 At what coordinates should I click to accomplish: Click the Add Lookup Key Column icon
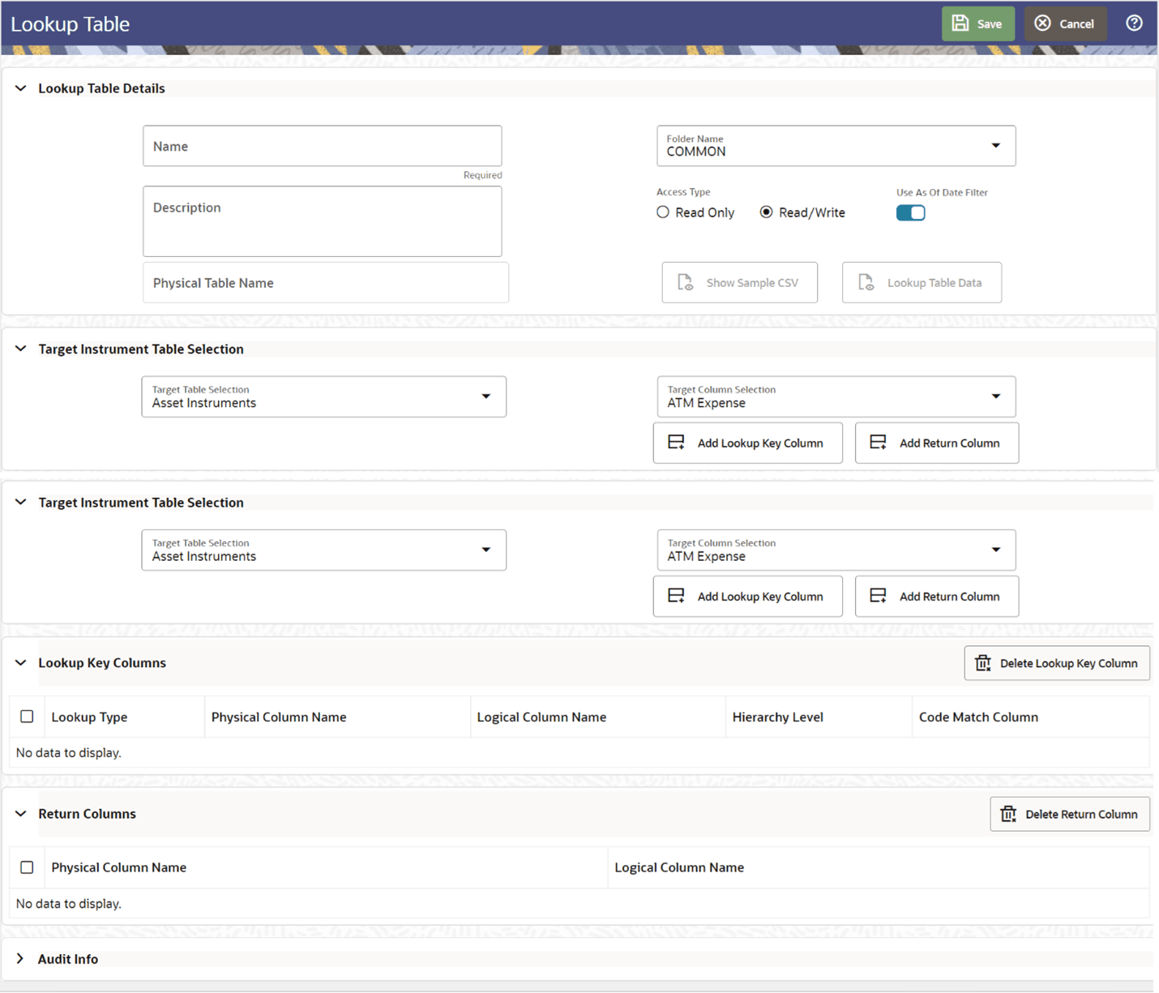[x=676, y=443]
